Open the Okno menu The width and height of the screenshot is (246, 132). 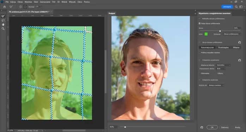(x=80, y=2)
